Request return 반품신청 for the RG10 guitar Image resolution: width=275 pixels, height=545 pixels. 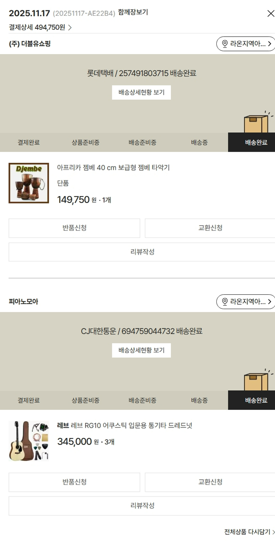pos(74,482)
